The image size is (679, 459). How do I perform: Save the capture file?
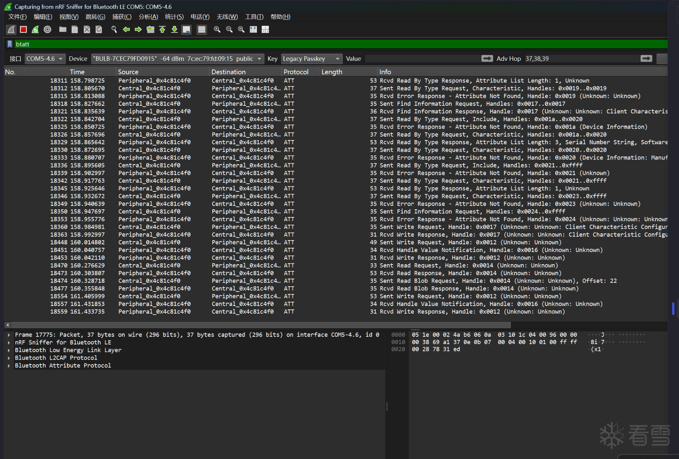point(75,29)
